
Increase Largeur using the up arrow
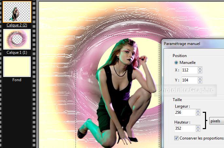point(198,111)
